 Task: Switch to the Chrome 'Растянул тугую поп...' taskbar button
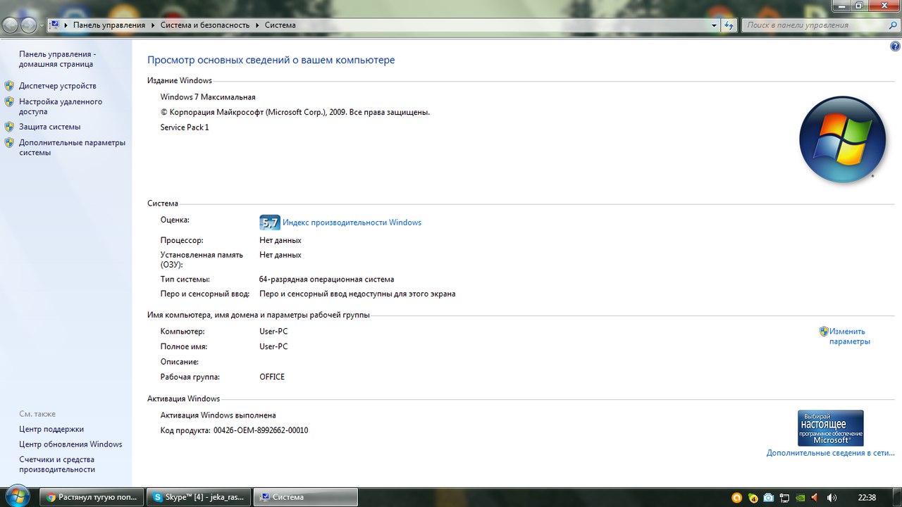tap(92, 497)
